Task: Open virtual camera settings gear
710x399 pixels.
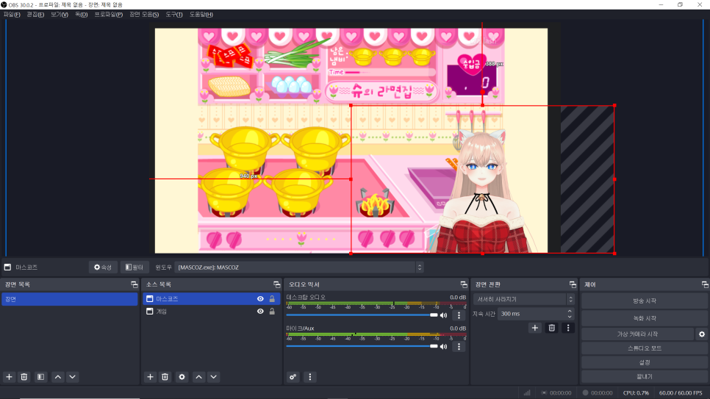Action: [x=702, y=334]
